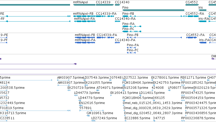Select the Pino-PB protein feature

click(154, 38)
